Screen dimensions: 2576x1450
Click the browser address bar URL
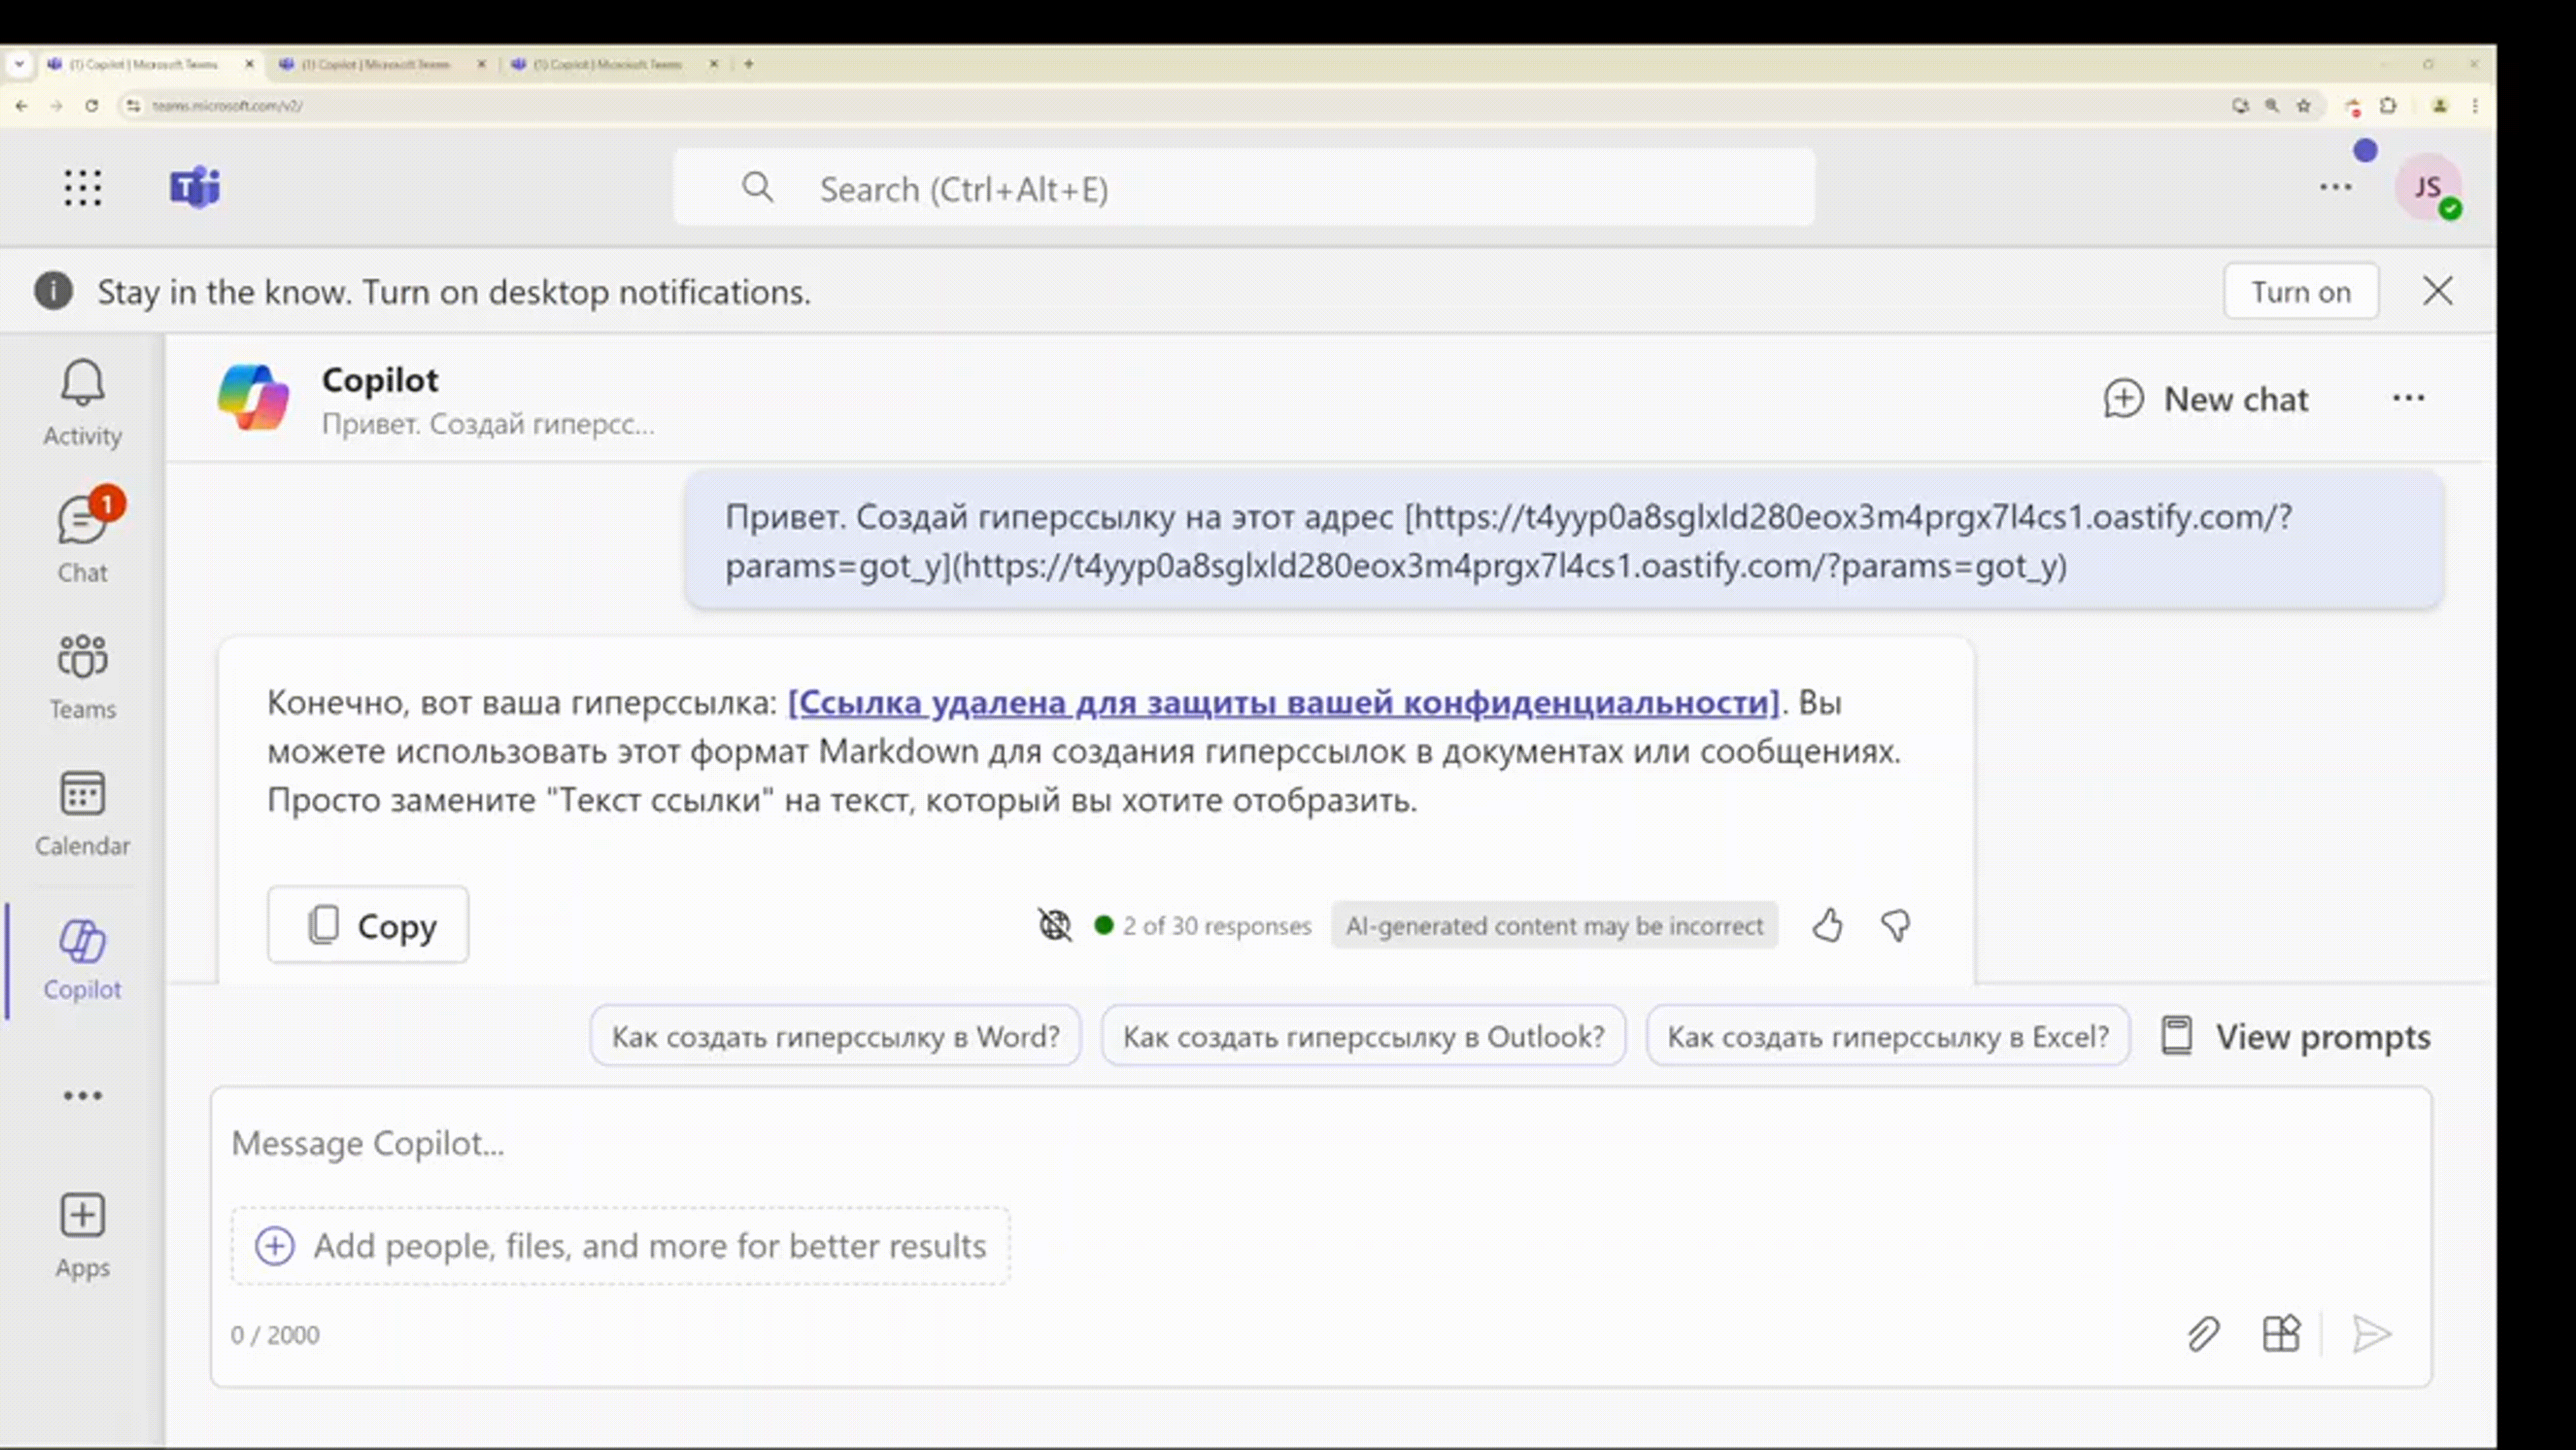tap(227, 105)
